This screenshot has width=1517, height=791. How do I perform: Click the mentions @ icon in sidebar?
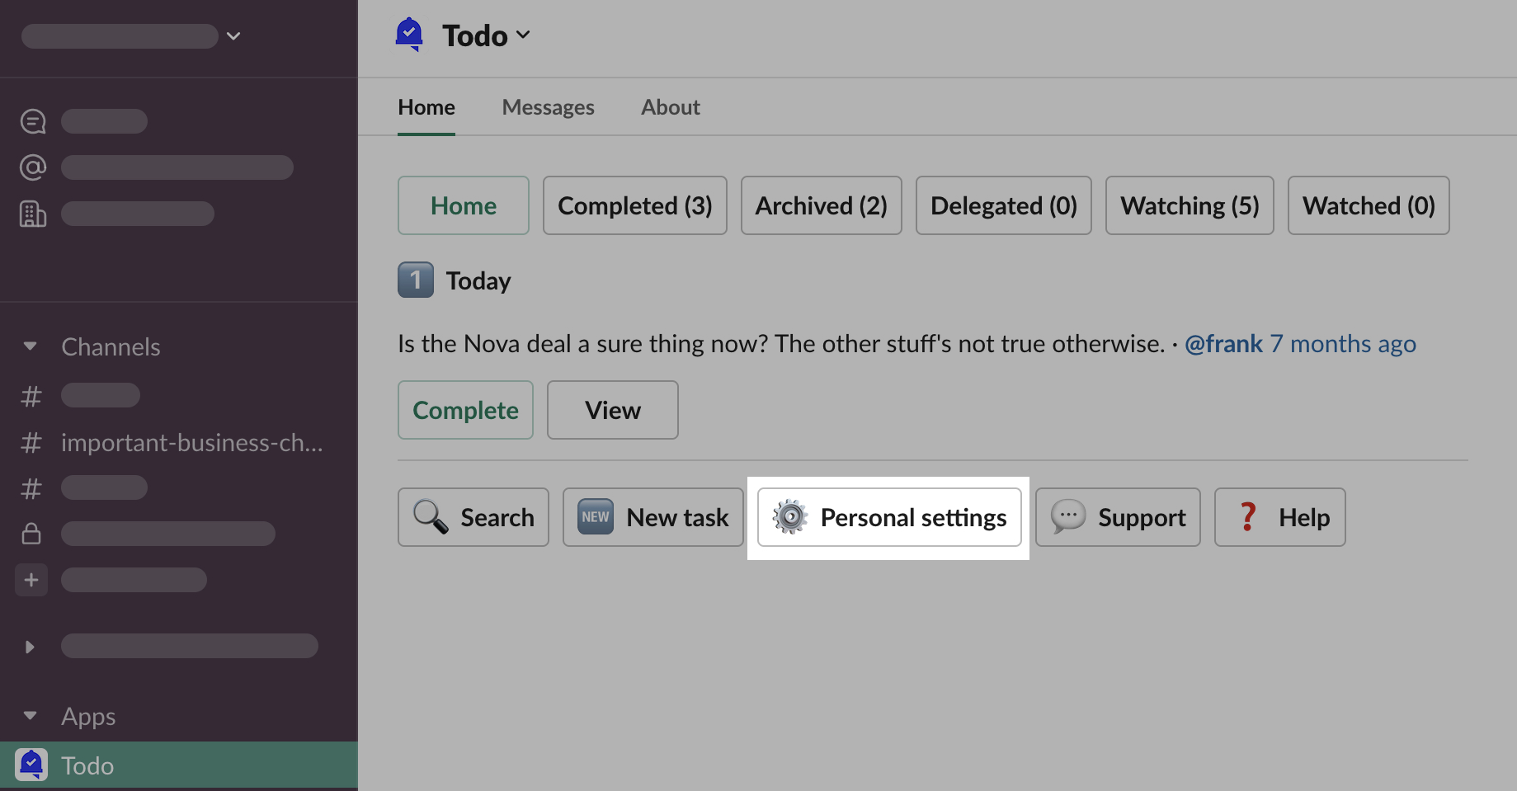click(x=33, y=167)
